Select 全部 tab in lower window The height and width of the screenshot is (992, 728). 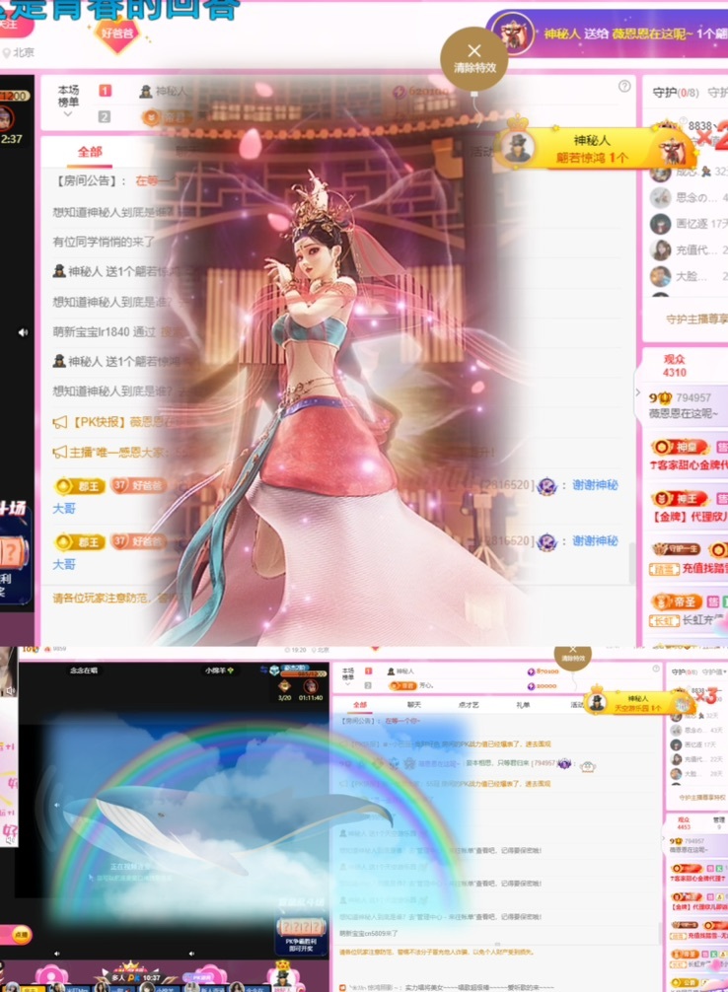pos(360,705)
